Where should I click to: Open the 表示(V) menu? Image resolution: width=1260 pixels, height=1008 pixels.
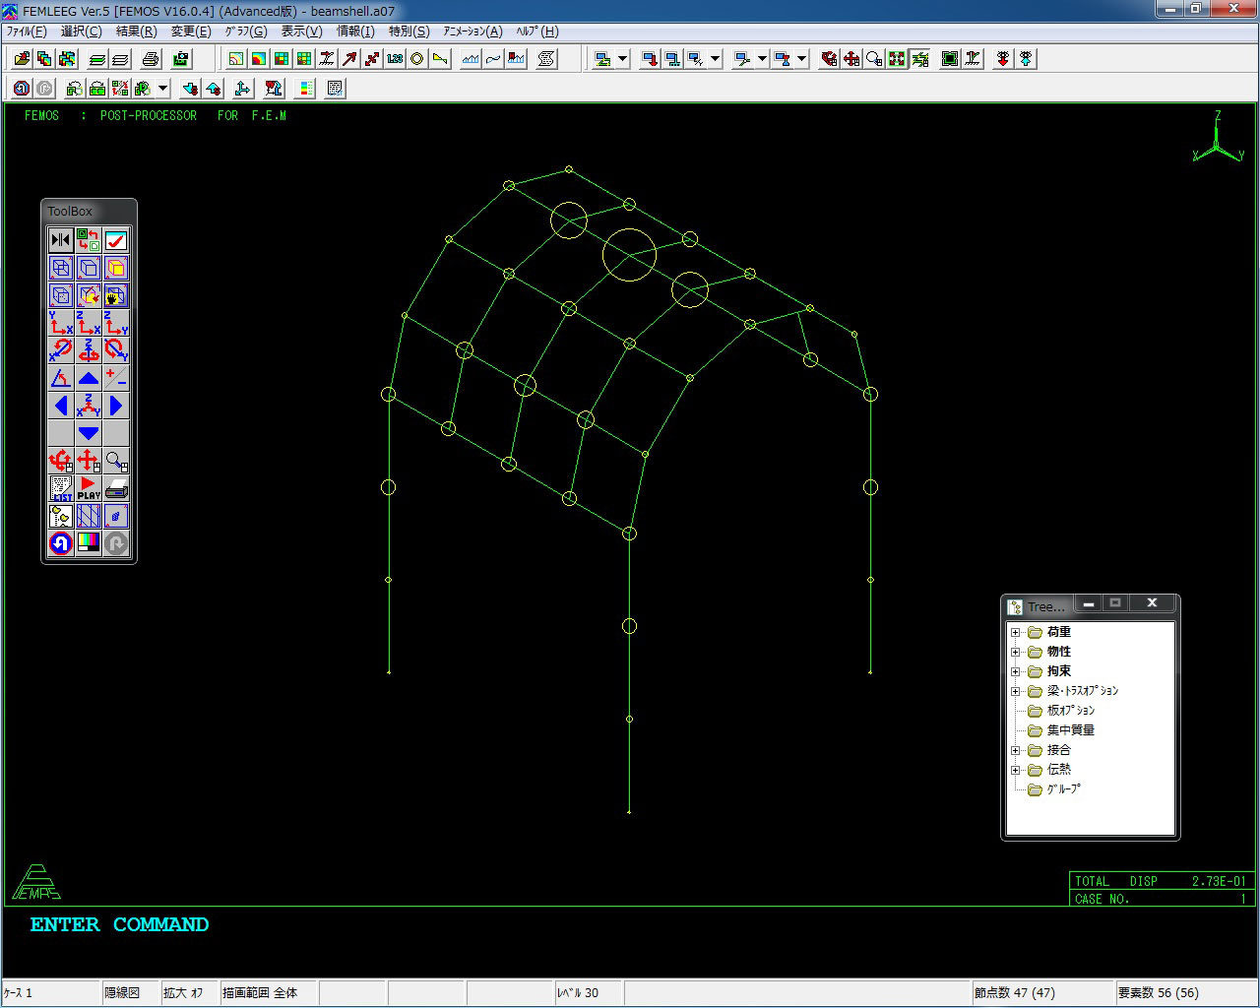(301, 31)
